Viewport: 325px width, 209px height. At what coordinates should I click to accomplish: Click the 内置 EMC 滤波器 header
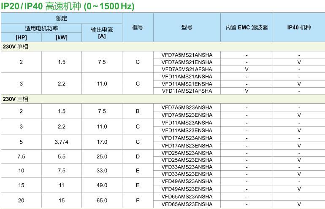tap(246, 27)
